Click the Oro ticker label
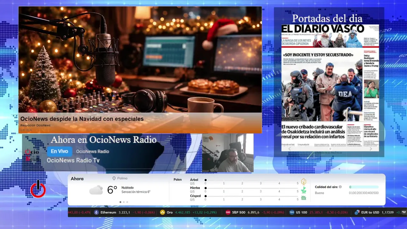 tap(170, 212)
